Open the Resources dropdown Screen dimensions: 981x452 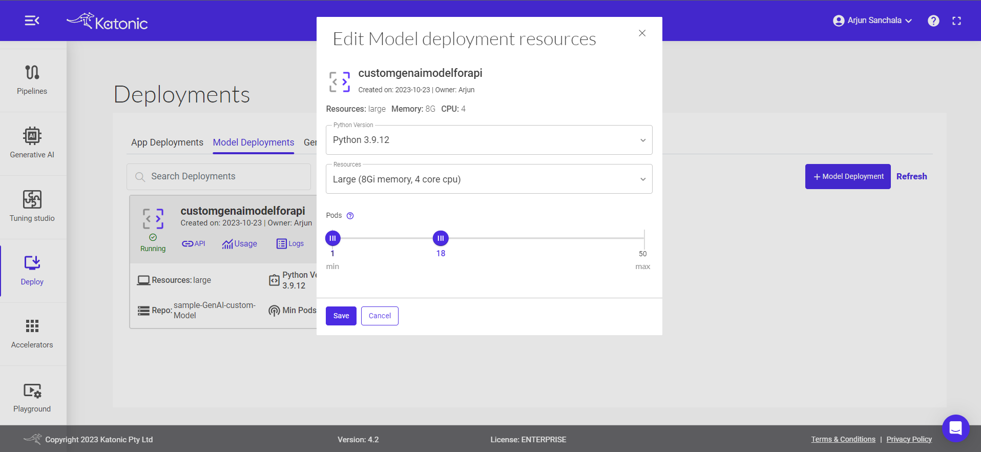(x=489, y=179)
